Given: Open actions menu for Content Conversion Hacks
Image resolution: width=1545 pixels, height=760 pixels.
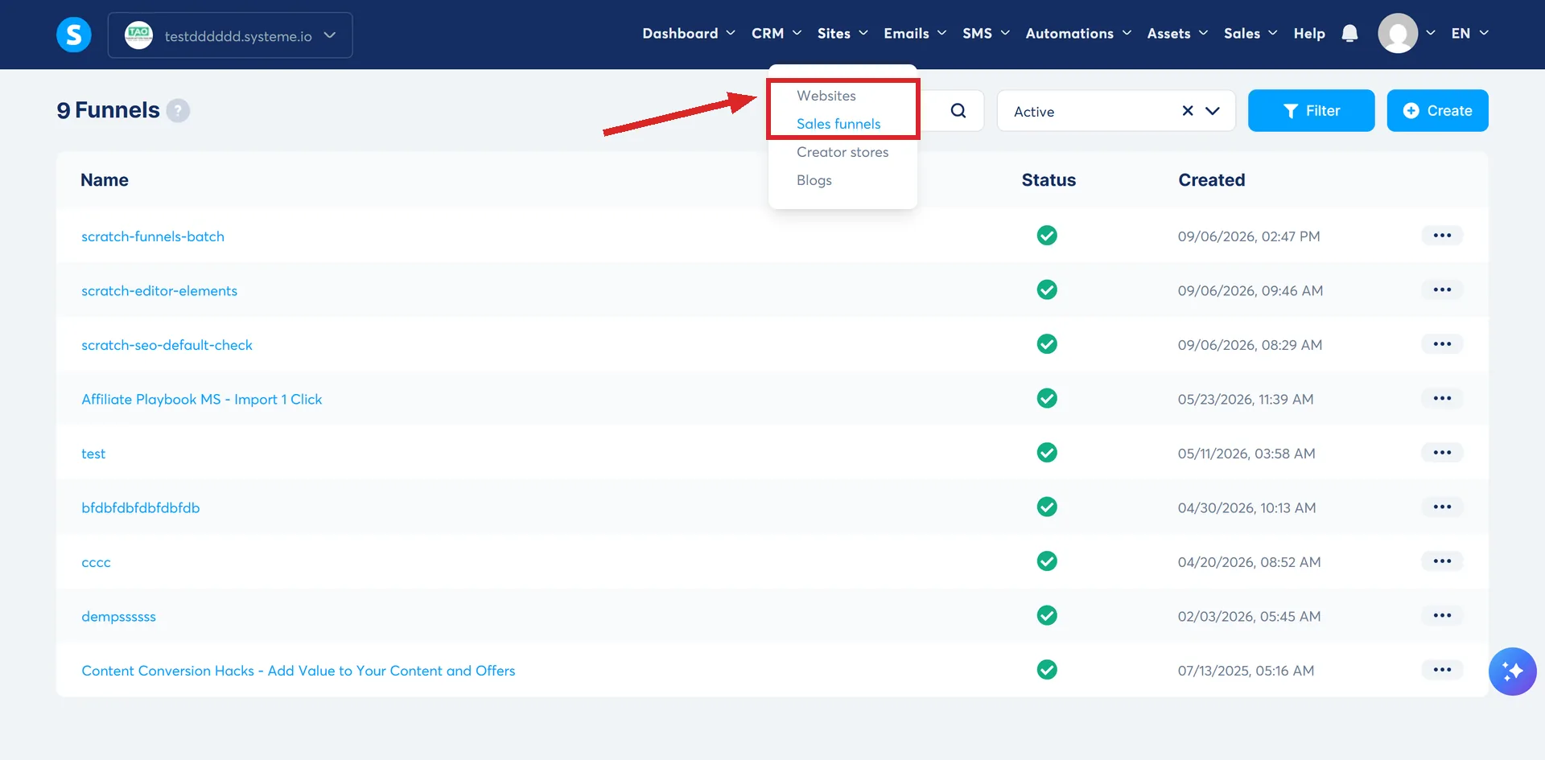Looking at the screenshot, I should click(x=1442, y=670).
